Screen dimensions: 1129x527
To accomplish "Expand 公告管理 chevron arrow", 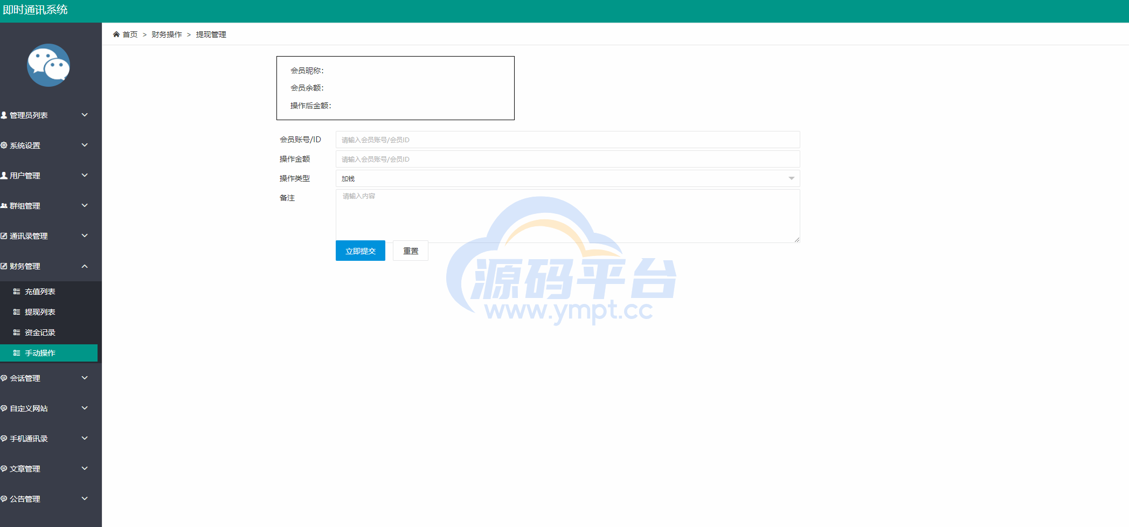I will (85, 498).
